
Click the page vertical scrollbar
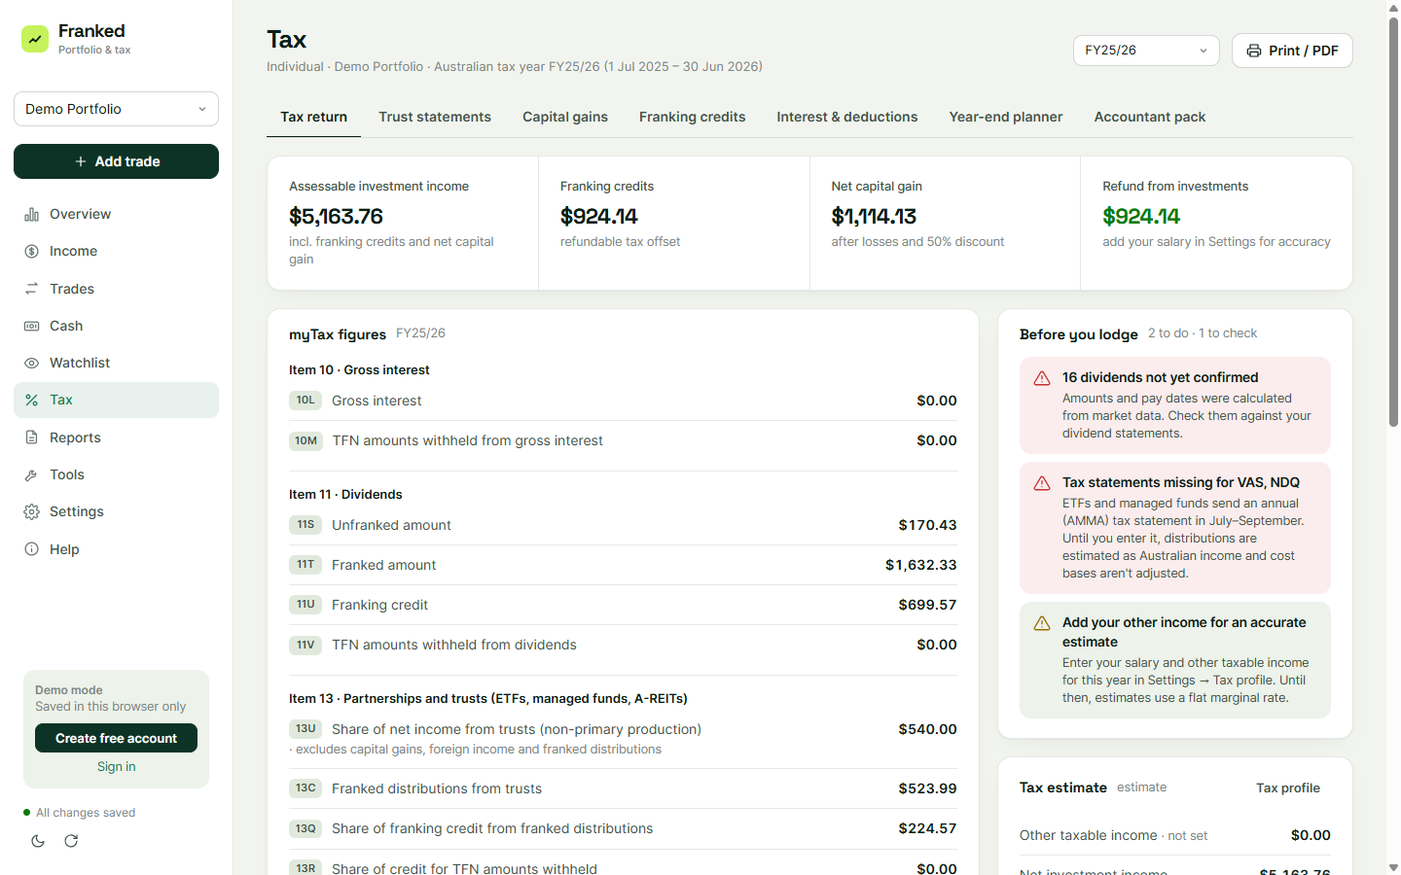(x=1393, y=222)
